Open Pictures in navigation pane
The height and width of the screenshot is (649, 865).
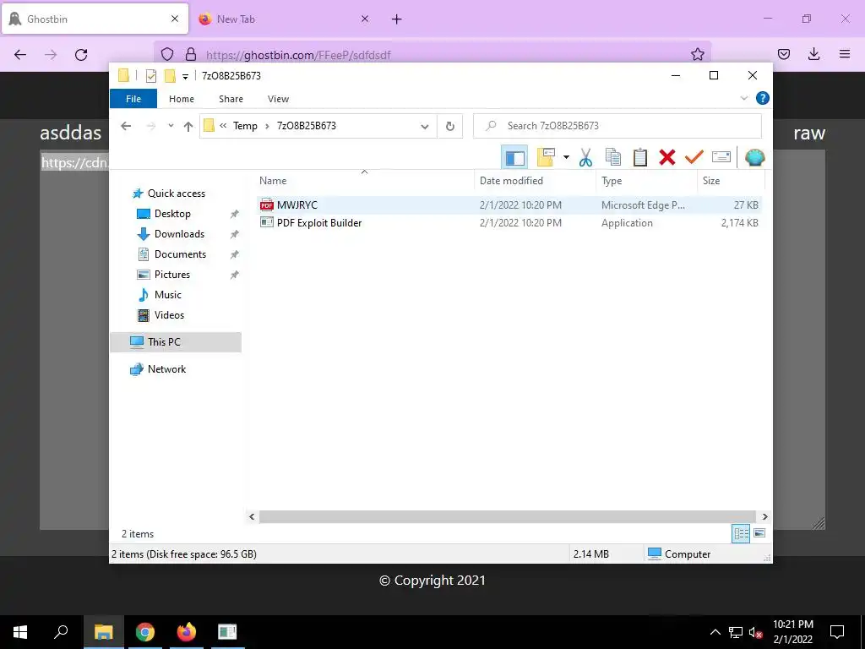coord(171,275)
